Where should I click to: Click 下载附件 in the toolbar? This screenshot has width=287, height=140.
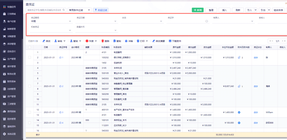tap(175, 41)
